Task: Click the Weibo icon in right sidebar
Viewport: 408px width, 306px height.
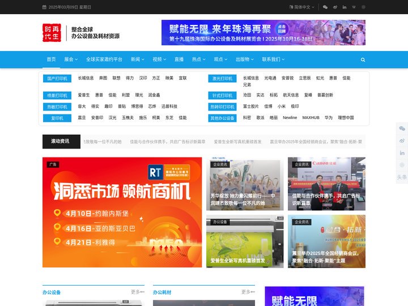Action: click(402, 141)
